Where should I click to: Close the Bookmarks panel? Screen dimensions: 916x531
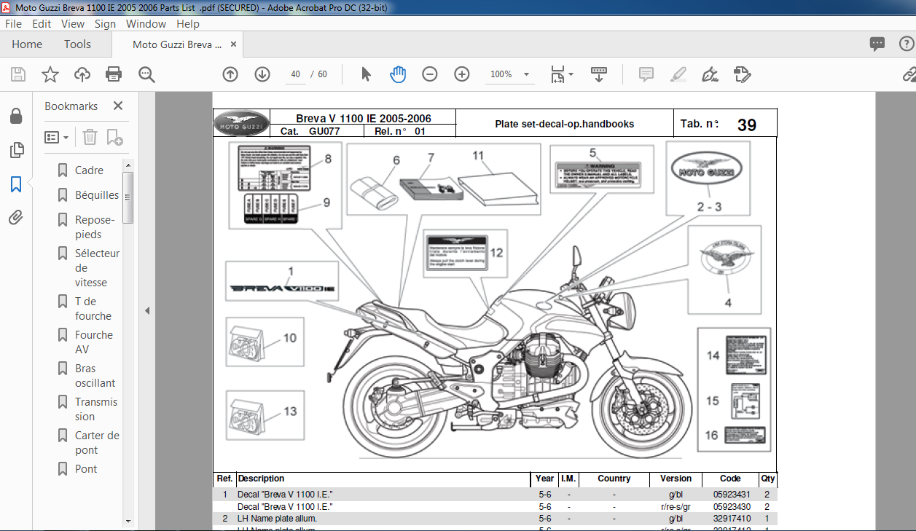118,106
